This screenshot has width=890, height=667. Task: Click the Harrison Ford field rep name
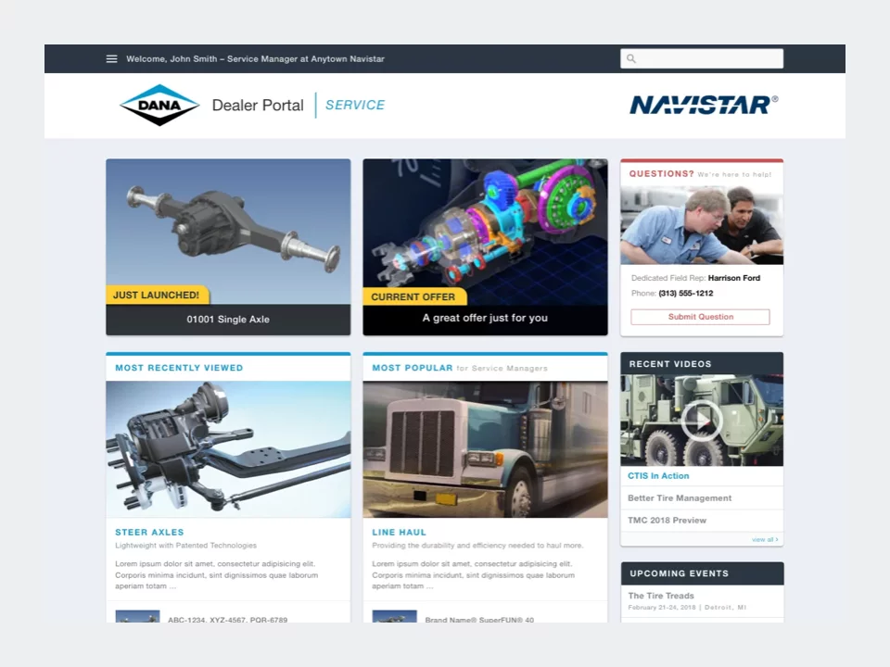coord(734,278)
